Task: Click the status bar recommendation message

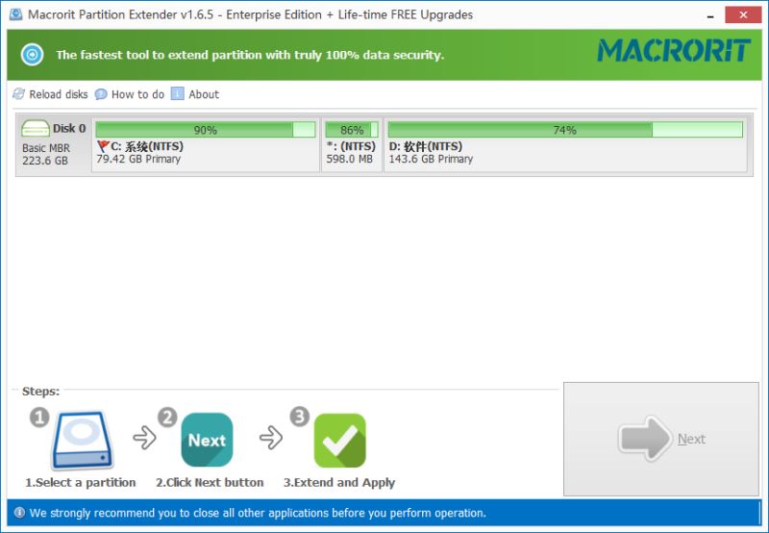Action: 258,513
